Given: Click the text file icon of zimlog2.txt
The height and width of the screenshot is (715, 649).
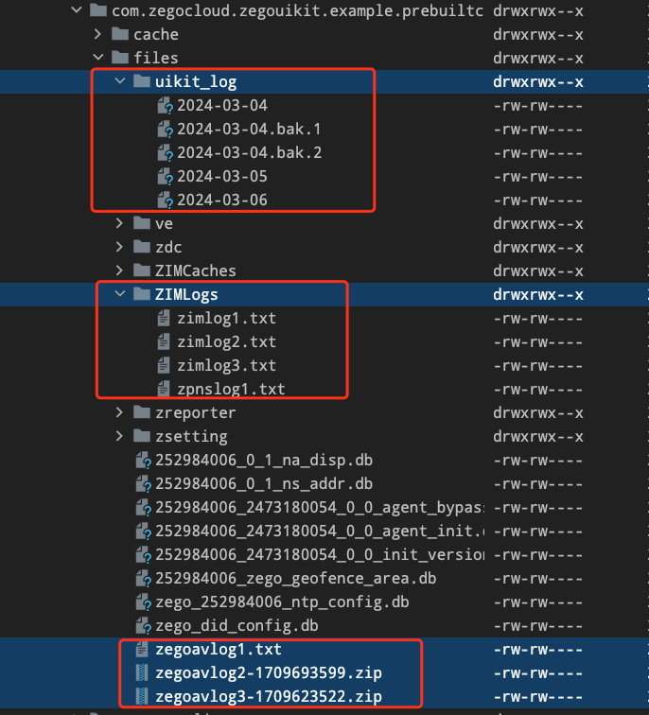Looking at the screenshot, I should 164,341.
